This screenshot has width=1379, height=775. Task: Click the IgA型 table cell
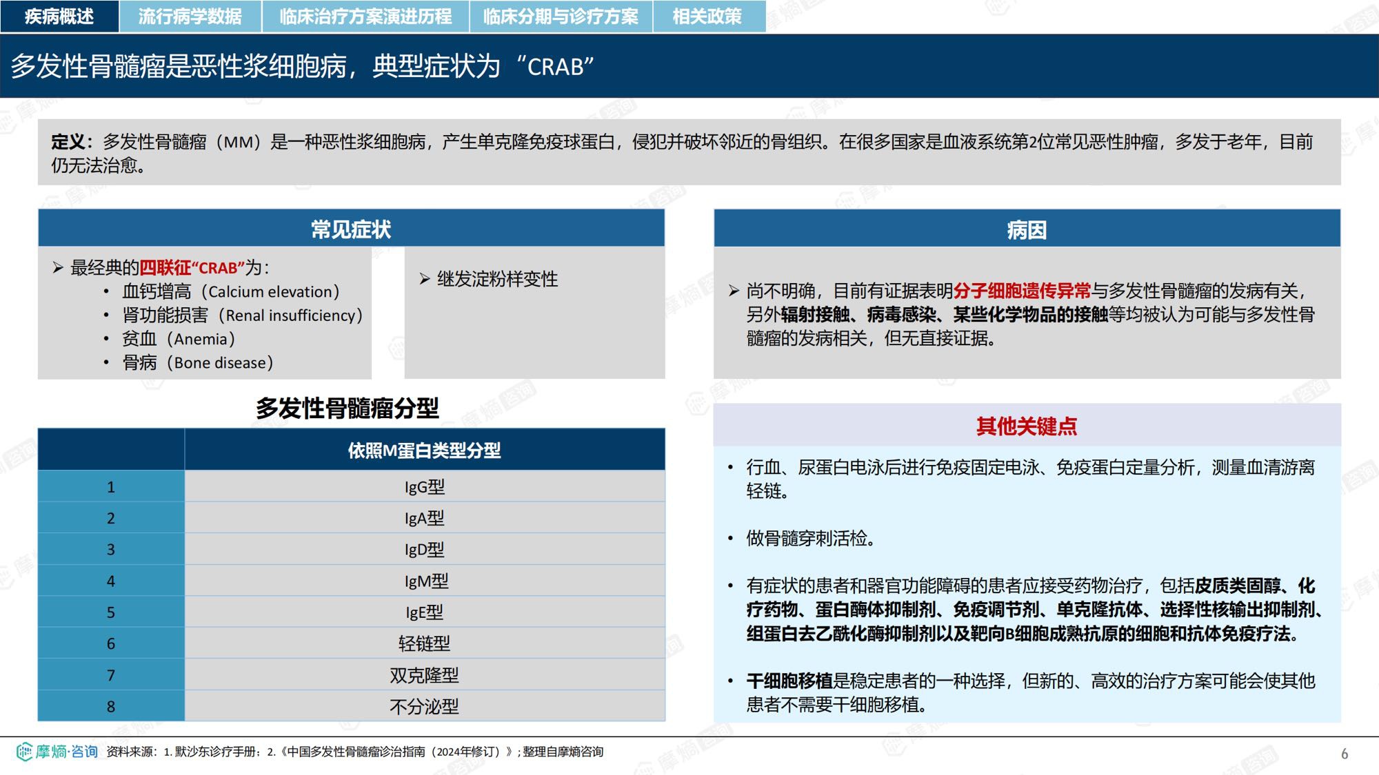pyautogui.click(x=424, y=517)
